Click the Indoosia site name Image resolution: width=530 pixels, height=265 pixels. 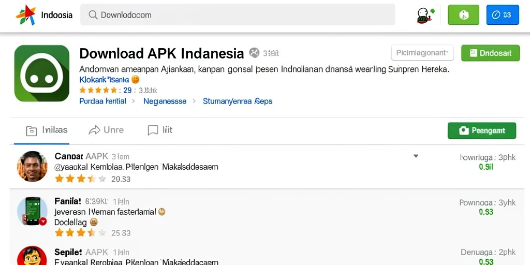56,15
